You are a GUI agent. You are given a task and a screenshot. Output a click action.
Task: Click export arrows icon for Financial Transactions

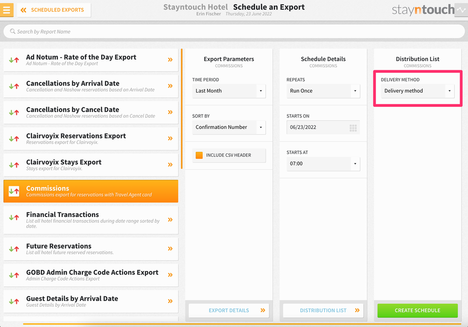[x=14, y=217]
